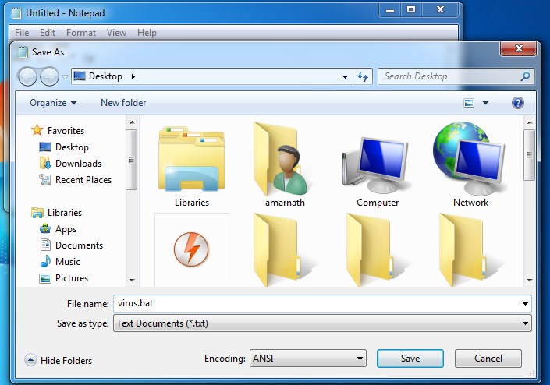Open the Format menu in Notepad
This screenshot has width=550, height=385.
pos(81,33)
